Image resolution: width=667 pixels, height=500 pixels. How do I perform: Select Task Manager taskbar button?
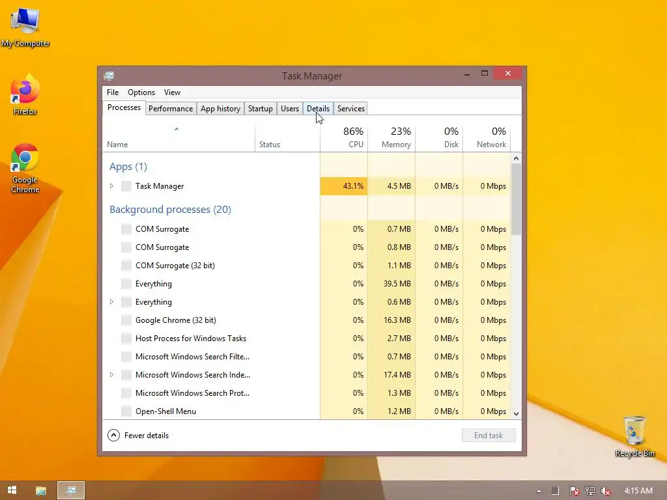click(x=71, y=490)
